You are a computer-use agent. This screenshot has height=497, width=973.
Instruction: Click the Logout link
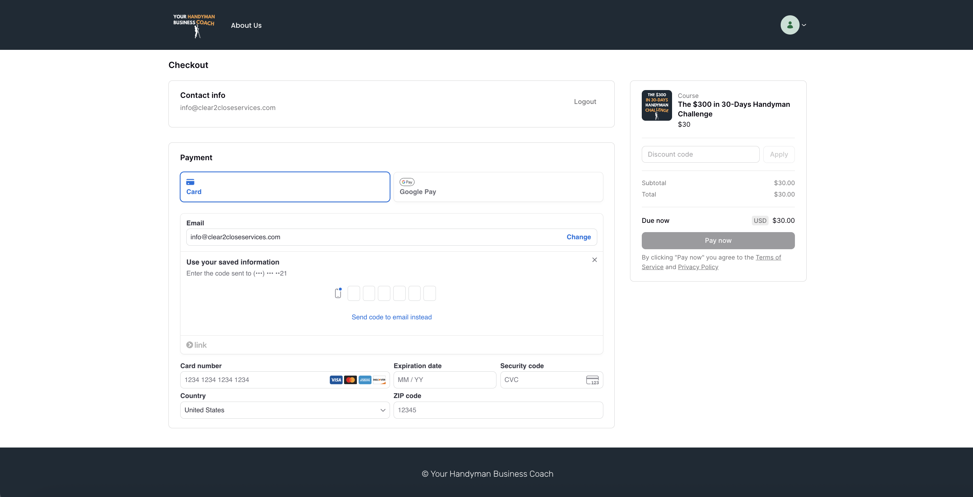click(x=585, y=101)
